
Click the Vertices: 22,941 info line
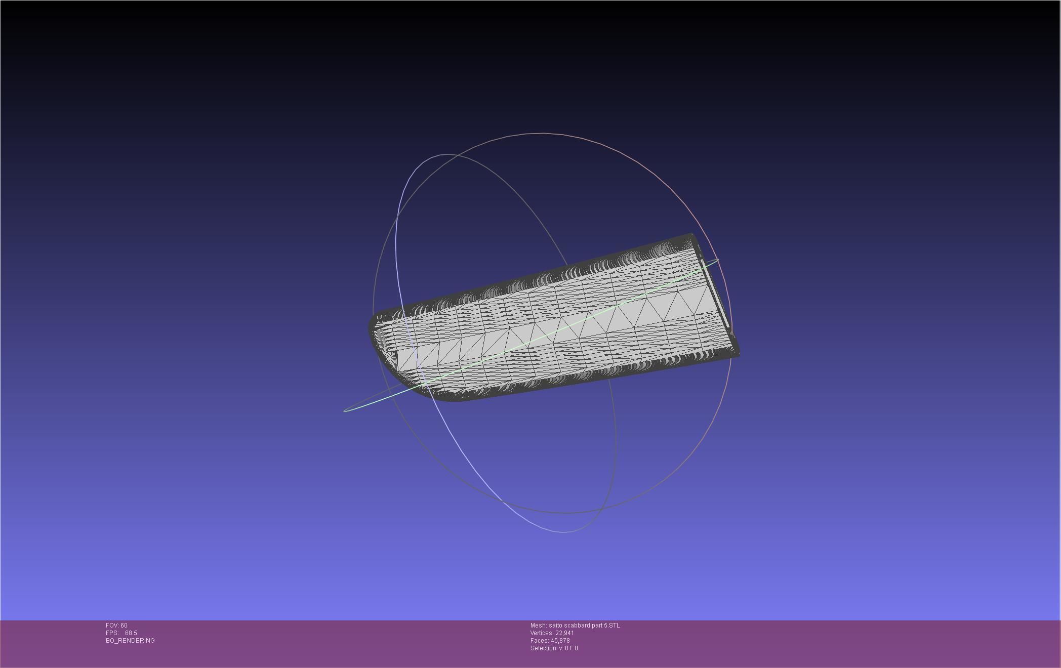click(x=552, y=633)
